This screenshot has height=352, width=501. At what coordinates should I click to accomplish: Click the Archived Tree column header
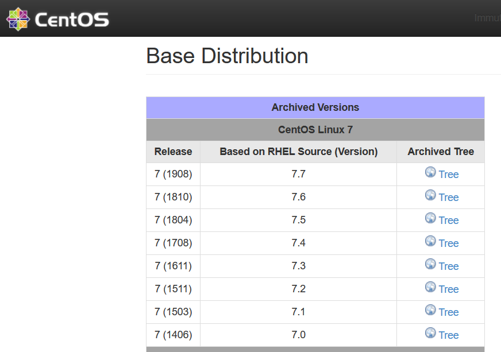441,152
